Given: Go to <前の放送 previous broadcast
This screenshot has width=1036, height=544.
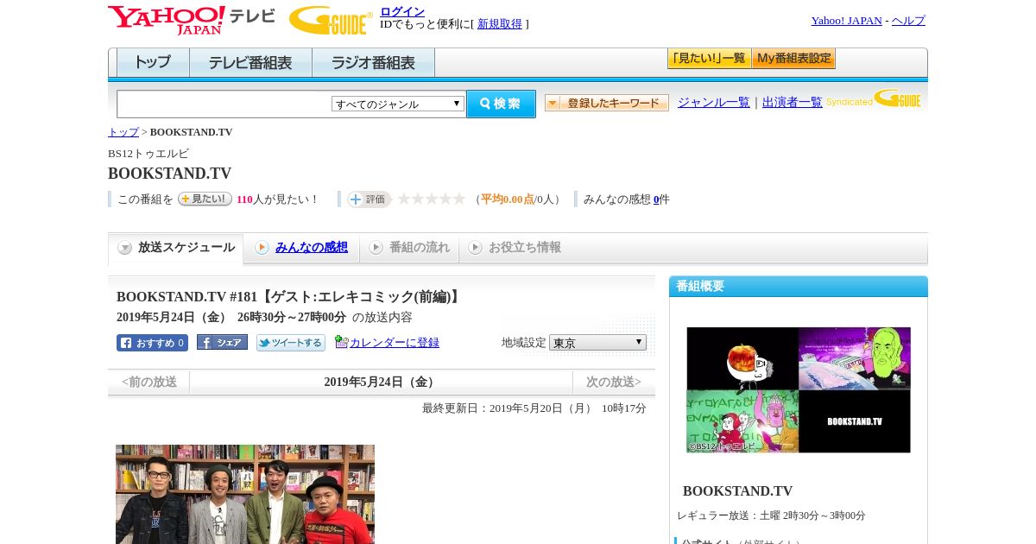Looking at the screenshot, I should 149,382.
